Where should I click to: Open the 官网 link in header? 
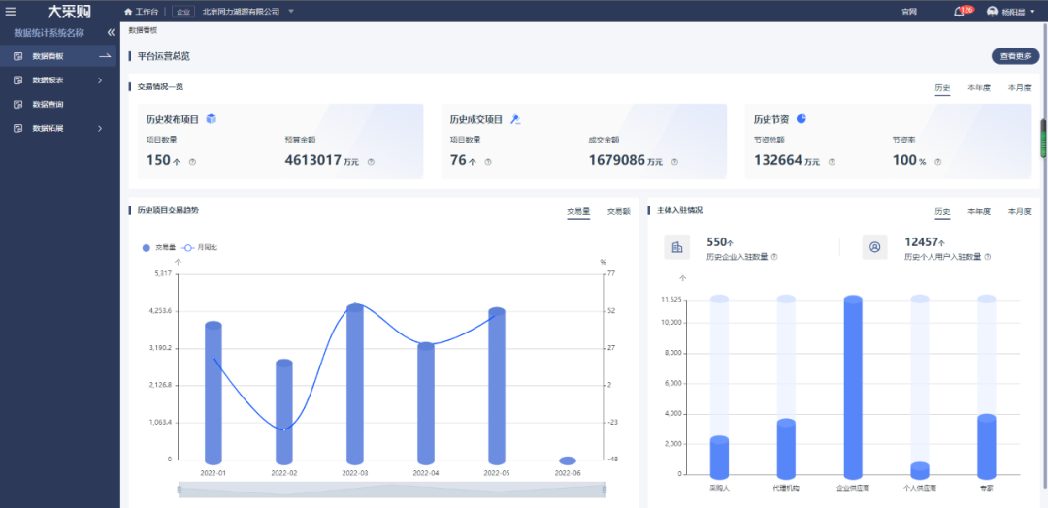point(908,12)
